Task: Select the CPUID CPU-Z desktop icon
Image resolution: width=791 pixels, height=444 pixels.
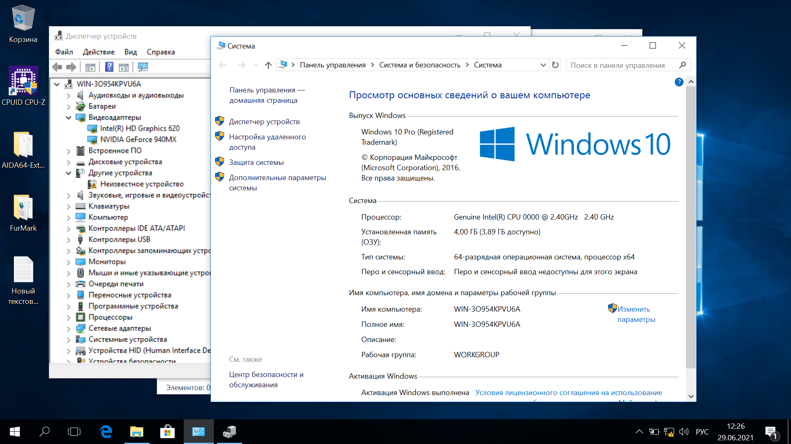Action: pos(23,86)
